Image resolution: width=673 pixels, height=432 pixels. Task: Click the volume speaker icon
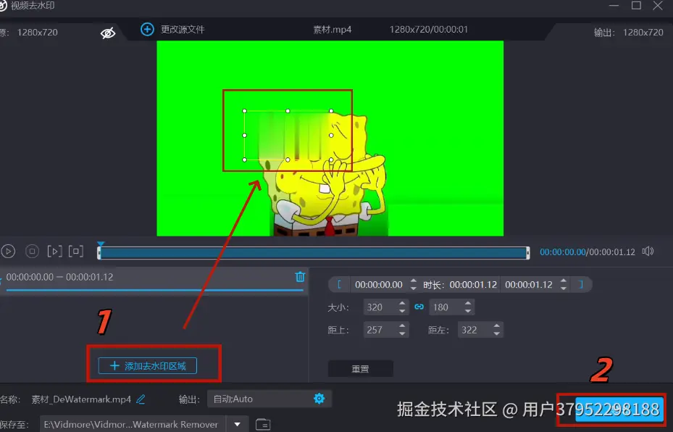click(x=648, y=252)
